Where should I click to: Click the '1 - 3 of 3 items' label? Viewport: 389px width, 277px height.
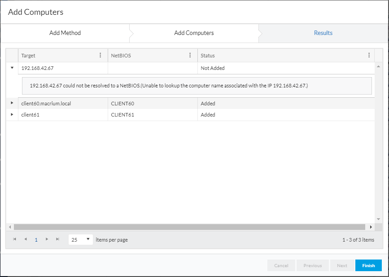(x=358, y=240)
